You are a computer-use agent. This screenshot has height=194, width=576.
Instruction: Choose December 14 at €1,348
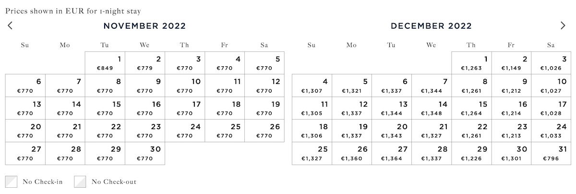click(432, 109)
